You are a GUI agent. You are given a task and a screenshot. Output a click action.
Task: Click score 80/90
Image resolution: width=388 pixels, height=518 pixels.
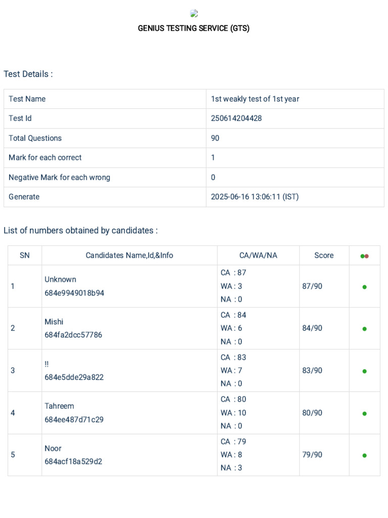click(312, 413)
